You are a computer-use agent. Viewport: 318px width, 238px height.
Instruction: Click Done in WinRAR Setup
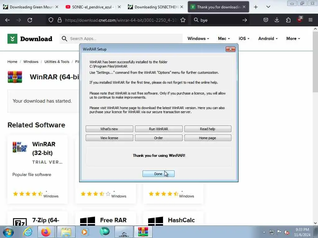coord(158,174)
